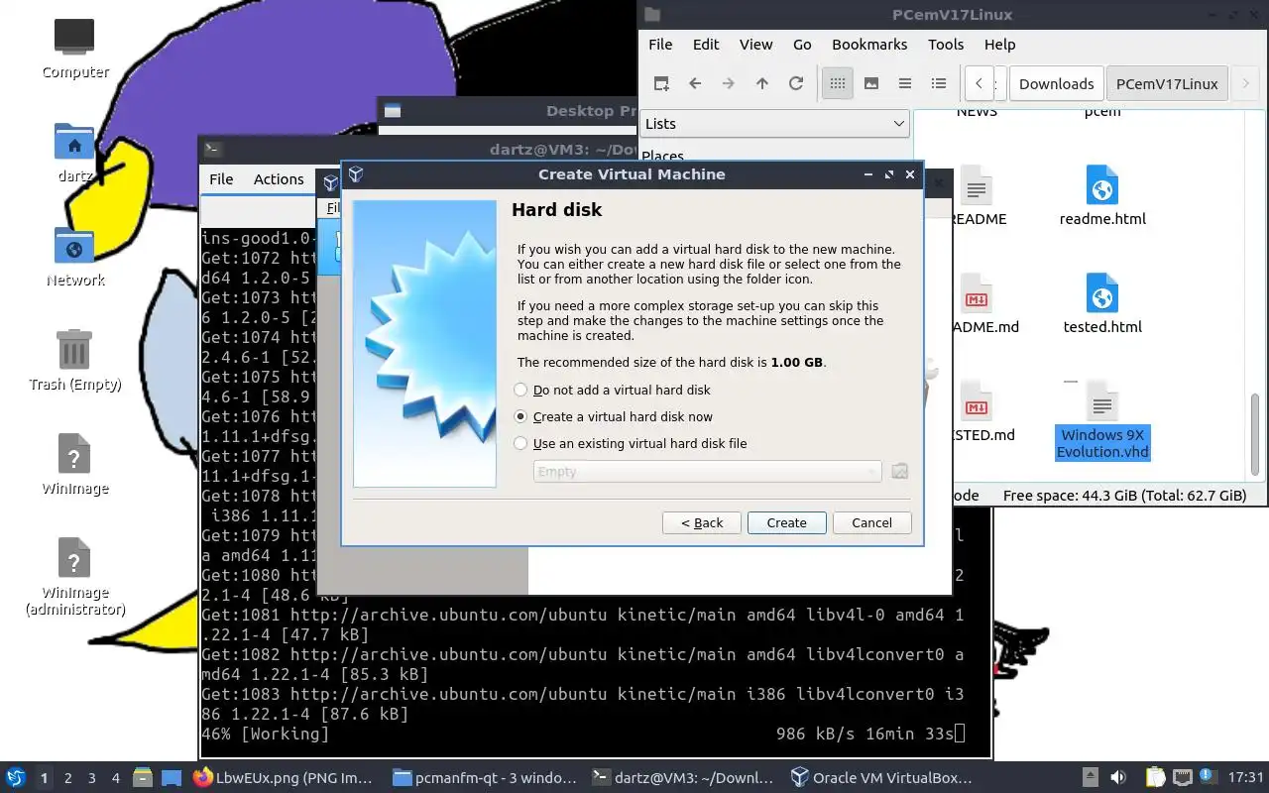Switch file manager to icon view
Screen dimensions: 1269x793
pyautogui.click(x=838, y=83)
